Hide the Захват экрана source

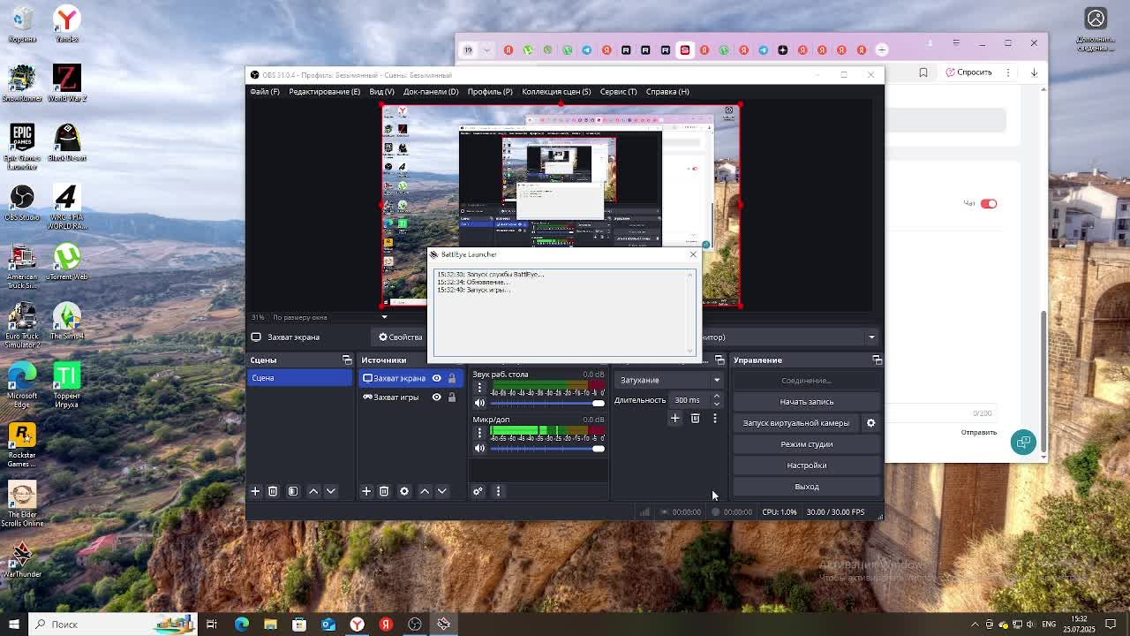click(436, 378)
